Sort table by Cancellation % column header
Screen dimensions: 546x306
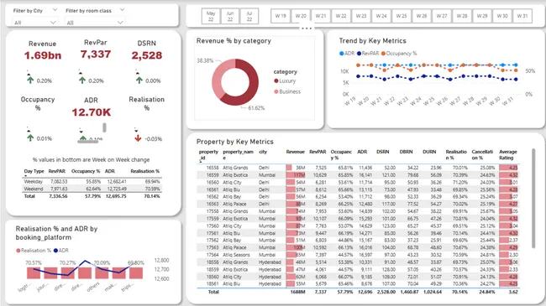[x=482, y=155]
